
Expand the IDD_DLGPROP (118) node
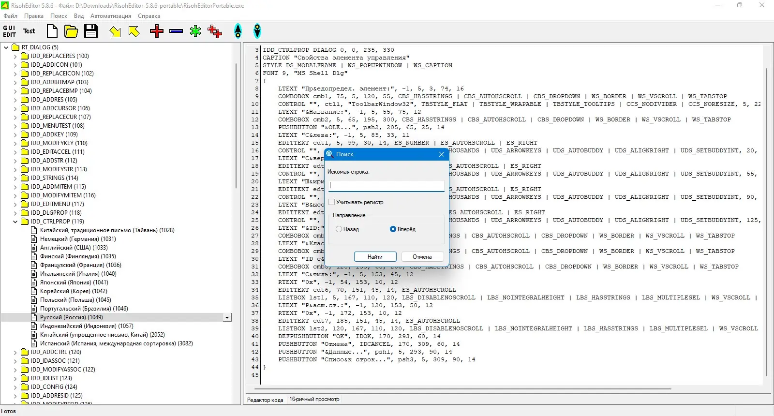[x=15, y=213]
